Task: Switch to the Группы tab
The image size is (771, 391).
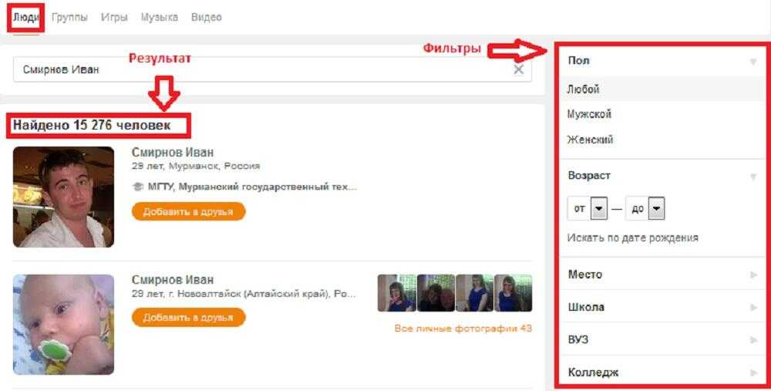Action: click(x=69, y=17)
